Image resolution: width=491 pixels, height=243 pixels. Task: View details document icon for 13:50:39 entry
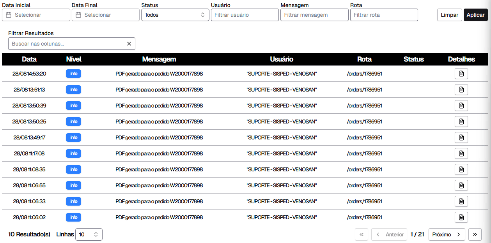pos(461,106)
